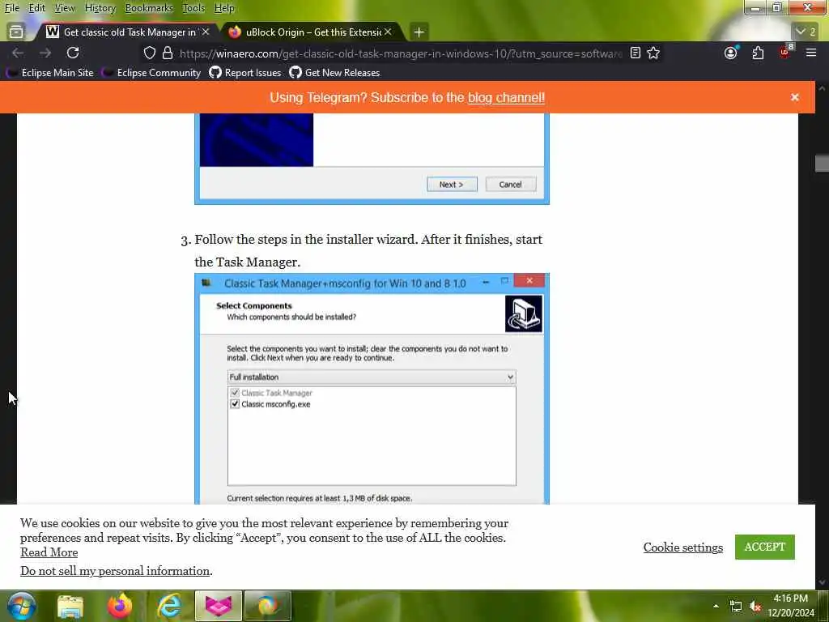Click Next button in installer image
Image resolution: width=829 pixels, height=622 pixels.
tap(452, 185)
